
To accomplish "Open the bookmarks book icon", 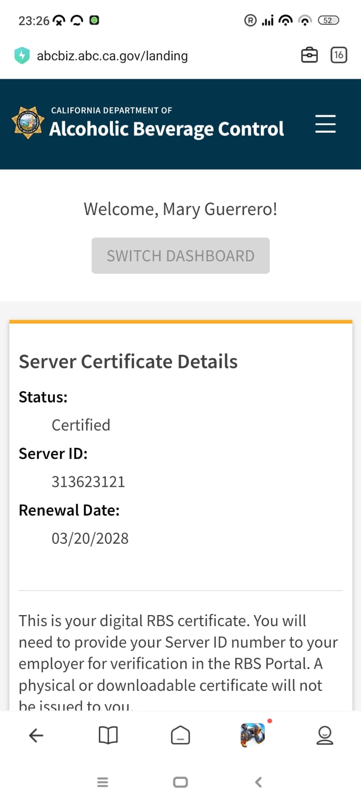I will tap(108, 736).
